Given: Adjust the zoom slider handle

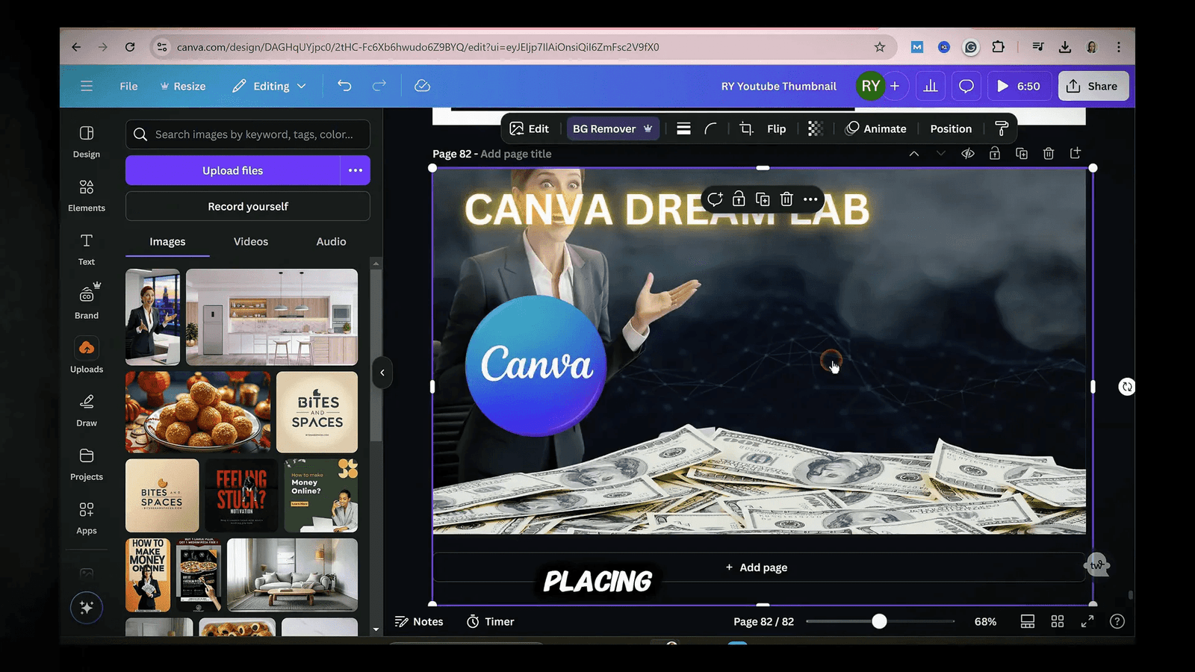Looking at the screenshot, I should (x=879, y=621).
